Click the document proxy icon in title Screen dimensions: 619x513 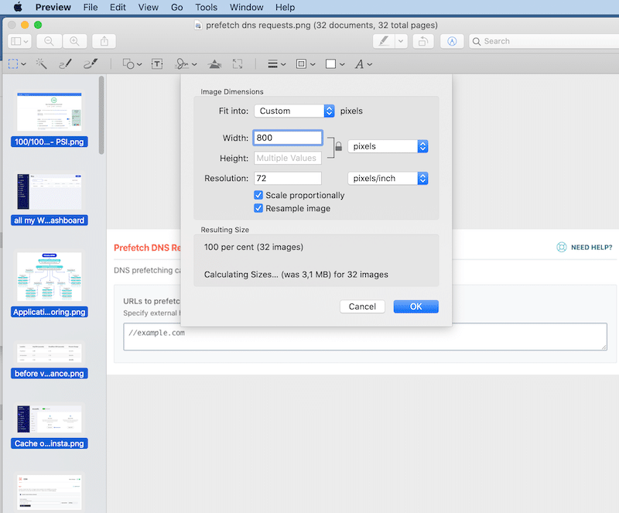(198, 26)
